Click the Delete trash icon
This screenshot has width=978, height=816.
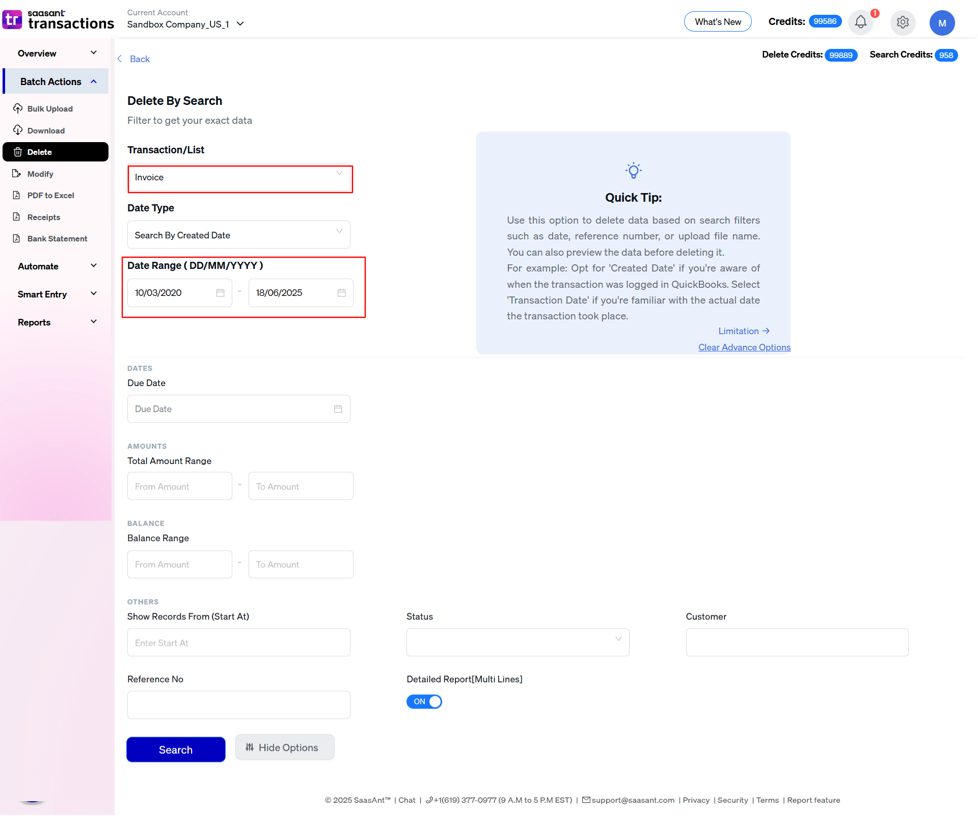[x=18, y=152]
